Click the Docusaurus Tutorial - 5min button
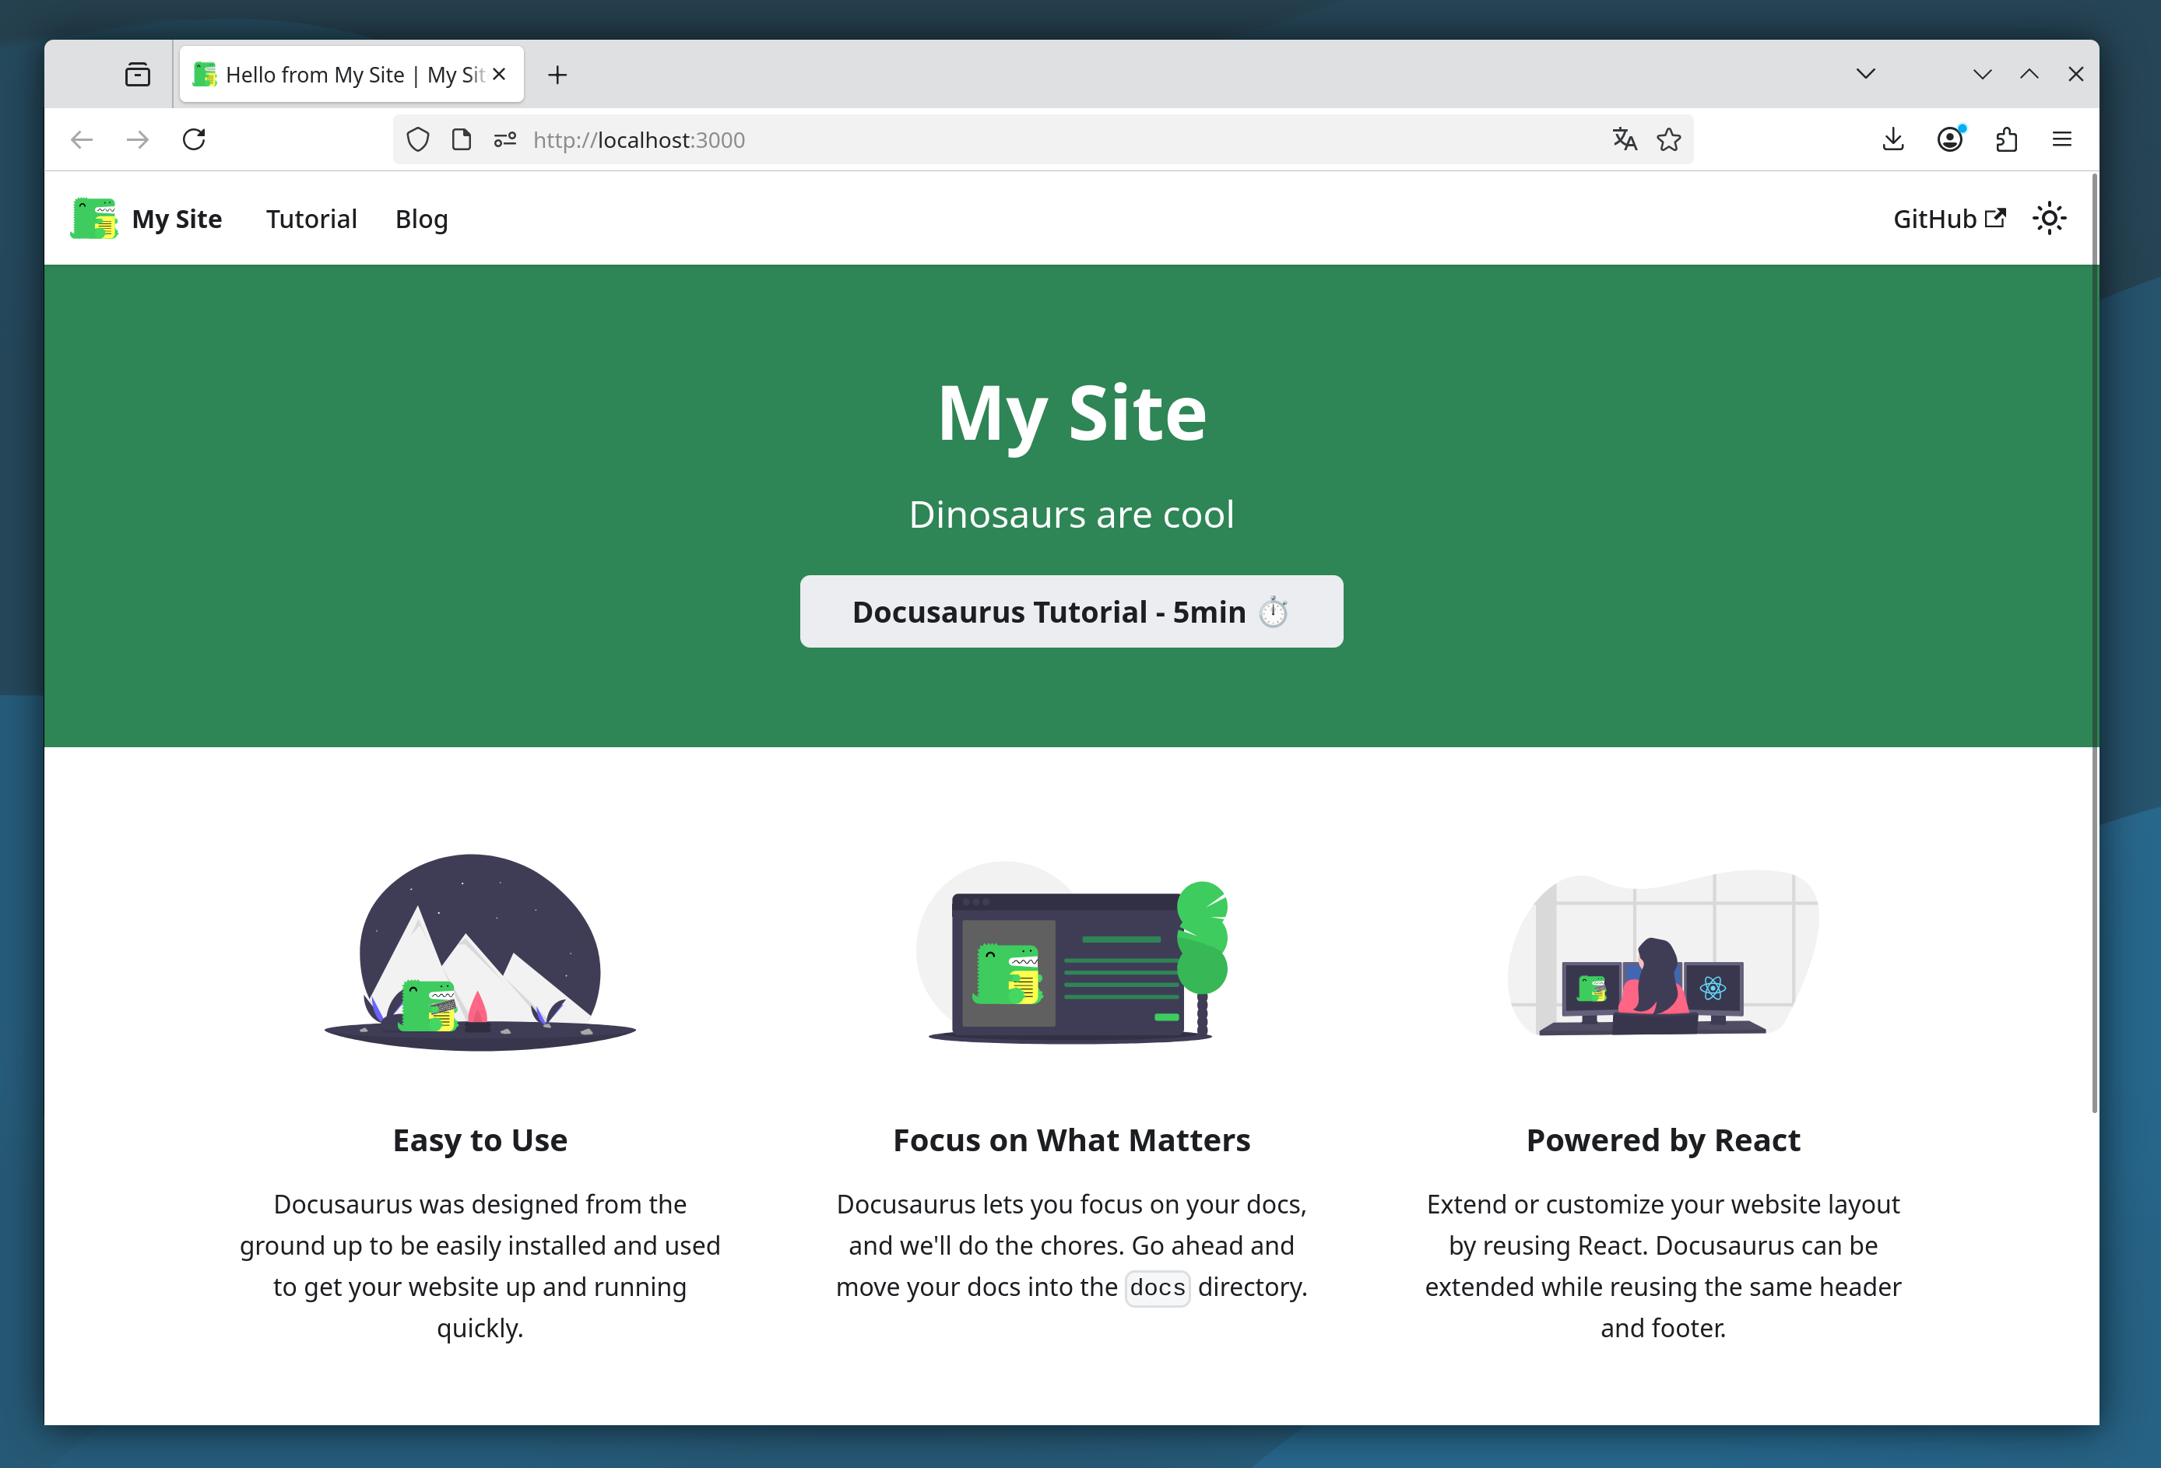 (x=1070, y=611)
